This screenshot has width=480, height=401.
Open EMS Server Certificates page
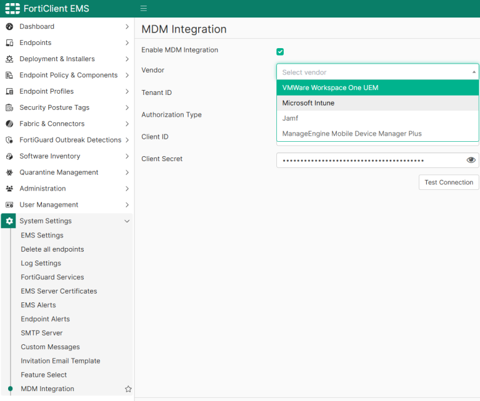tap(59, 291)
